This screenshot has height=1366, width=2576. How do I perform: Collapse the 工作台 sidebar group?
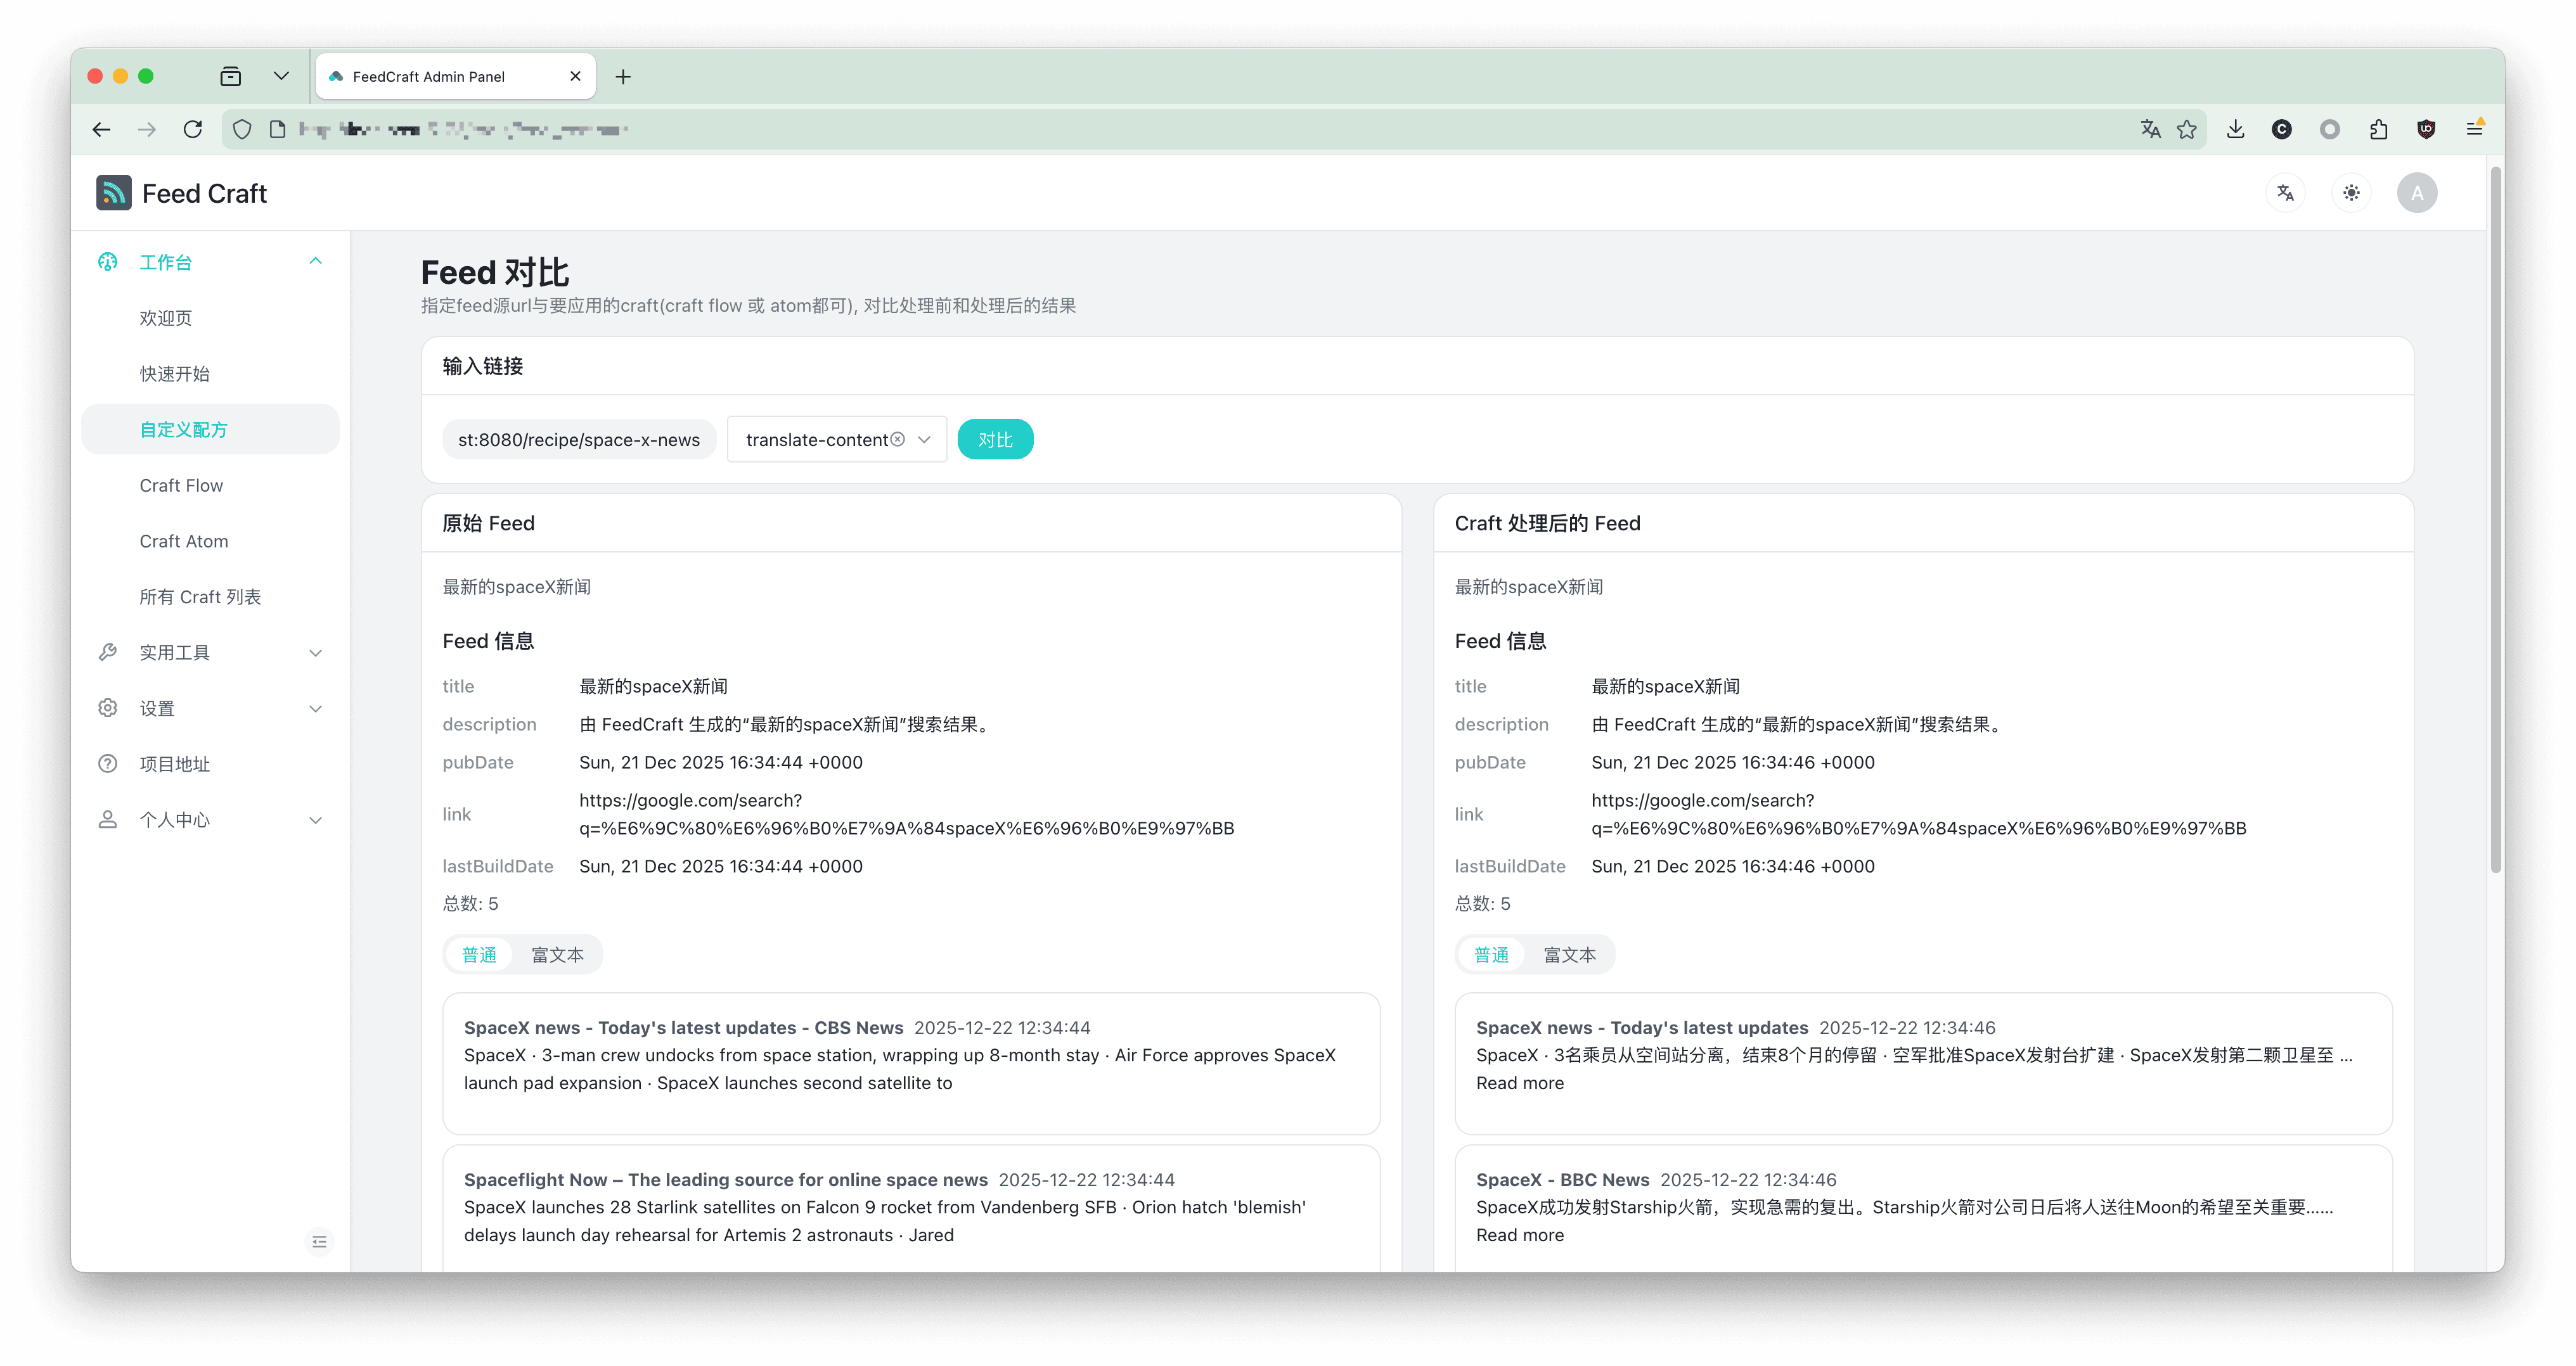coord(315,262)
